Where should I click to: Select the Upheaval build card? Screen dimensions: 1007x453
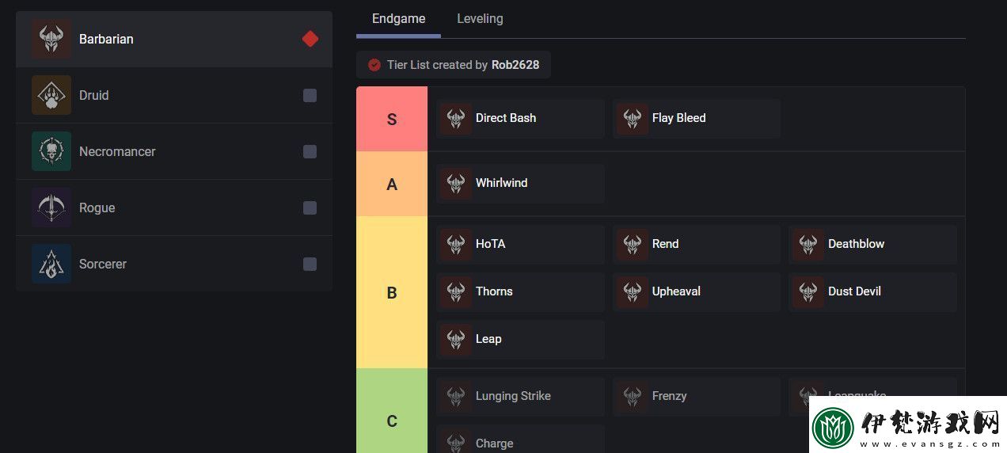click(697, 291)
